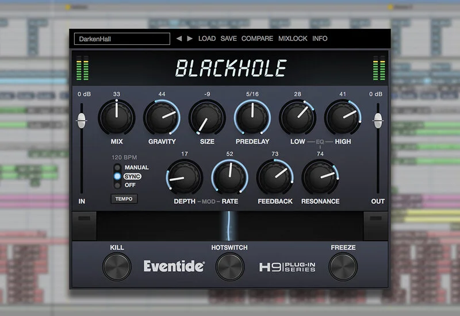The image size is (460, 316).
Task: Open the INFO panel
Action: click(320, 38)
